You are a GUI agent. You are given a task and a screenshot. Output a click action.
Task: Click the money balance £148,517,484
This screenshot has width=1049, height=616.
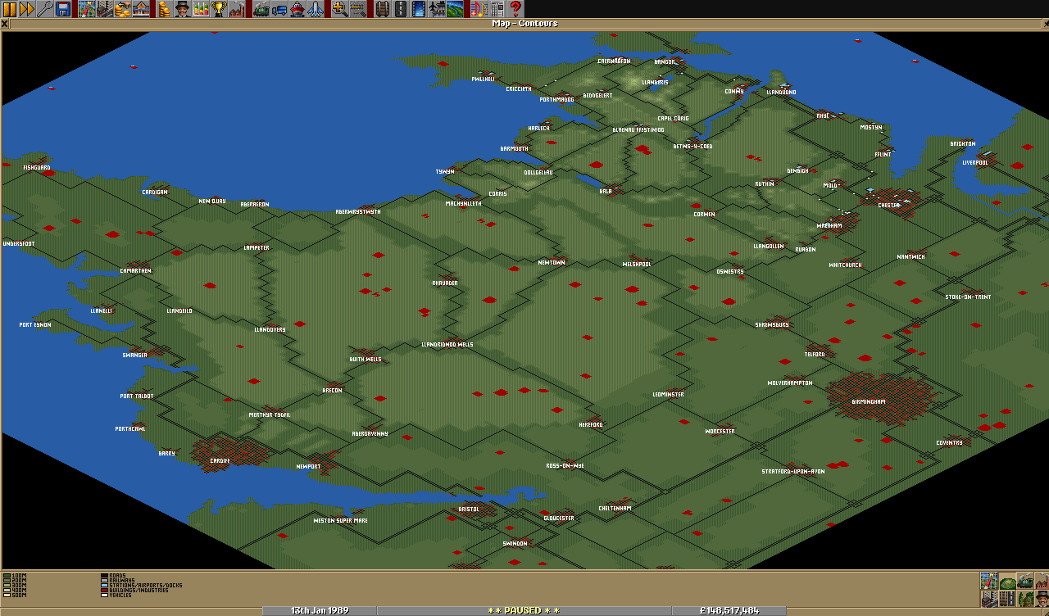(x=729, y=610)
